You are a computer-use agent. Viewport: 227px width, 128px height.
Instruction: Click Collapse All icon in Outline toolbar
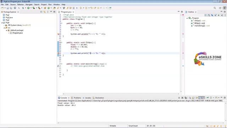click(206, 15)
